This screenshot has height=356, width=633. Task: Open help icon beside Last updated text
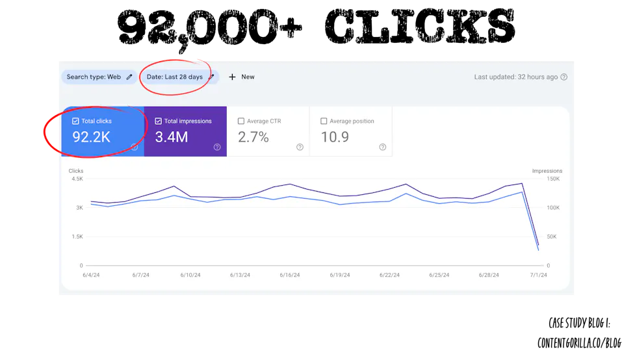563,77
